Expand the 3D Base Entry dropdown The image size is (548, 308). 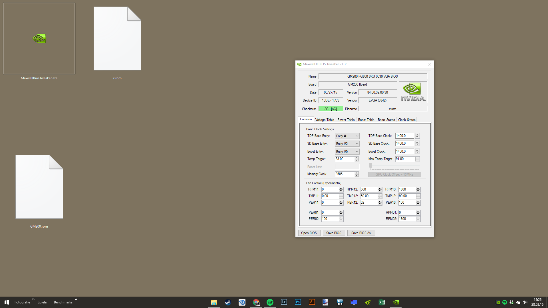coord(347,144)
